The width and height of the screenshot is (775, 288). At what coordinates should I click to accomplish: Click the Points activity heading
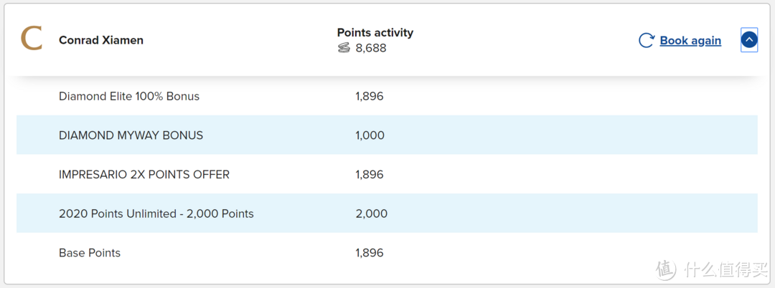point(375,32)
